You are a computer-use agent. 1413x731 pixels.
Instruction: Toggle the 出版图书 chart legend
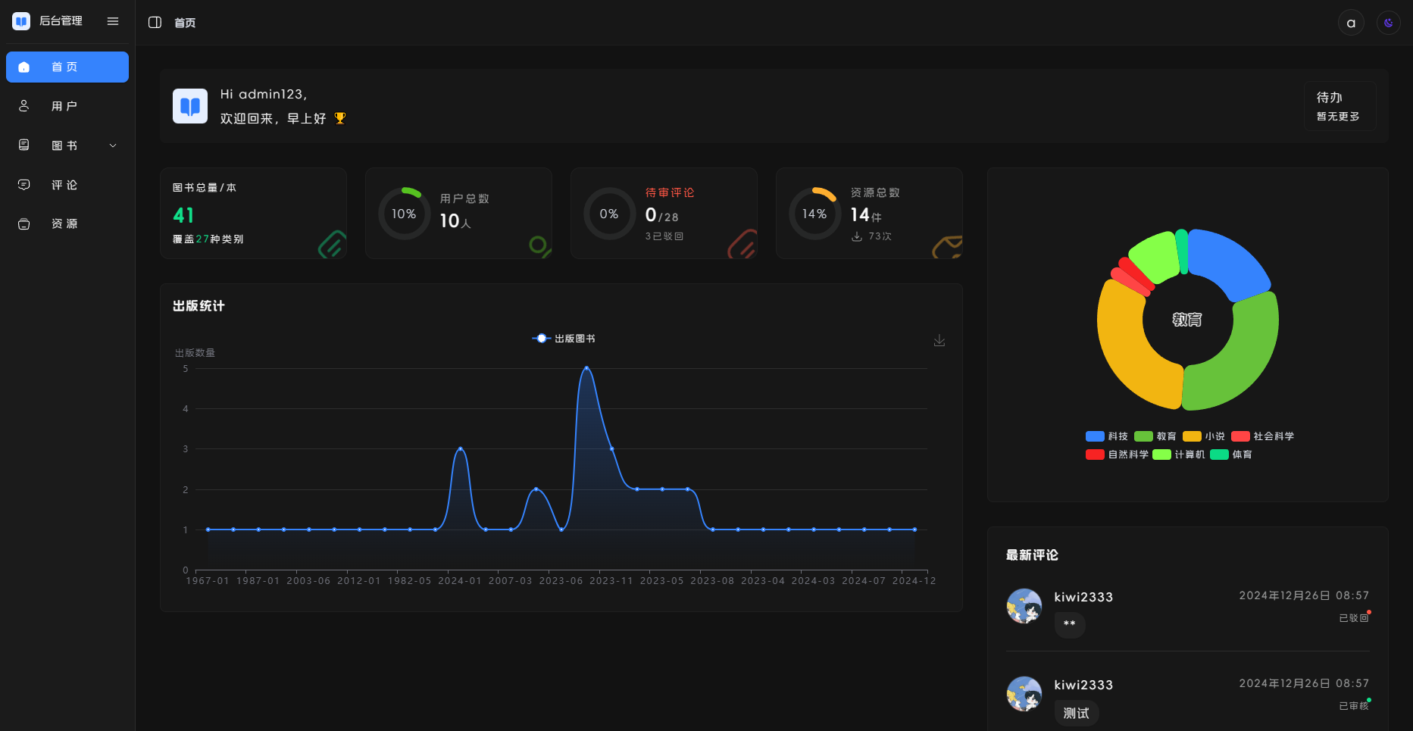564,339
